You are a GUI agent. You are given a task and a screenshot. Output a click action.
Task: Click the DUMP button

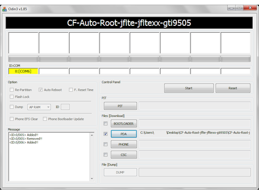coord(120,172)
